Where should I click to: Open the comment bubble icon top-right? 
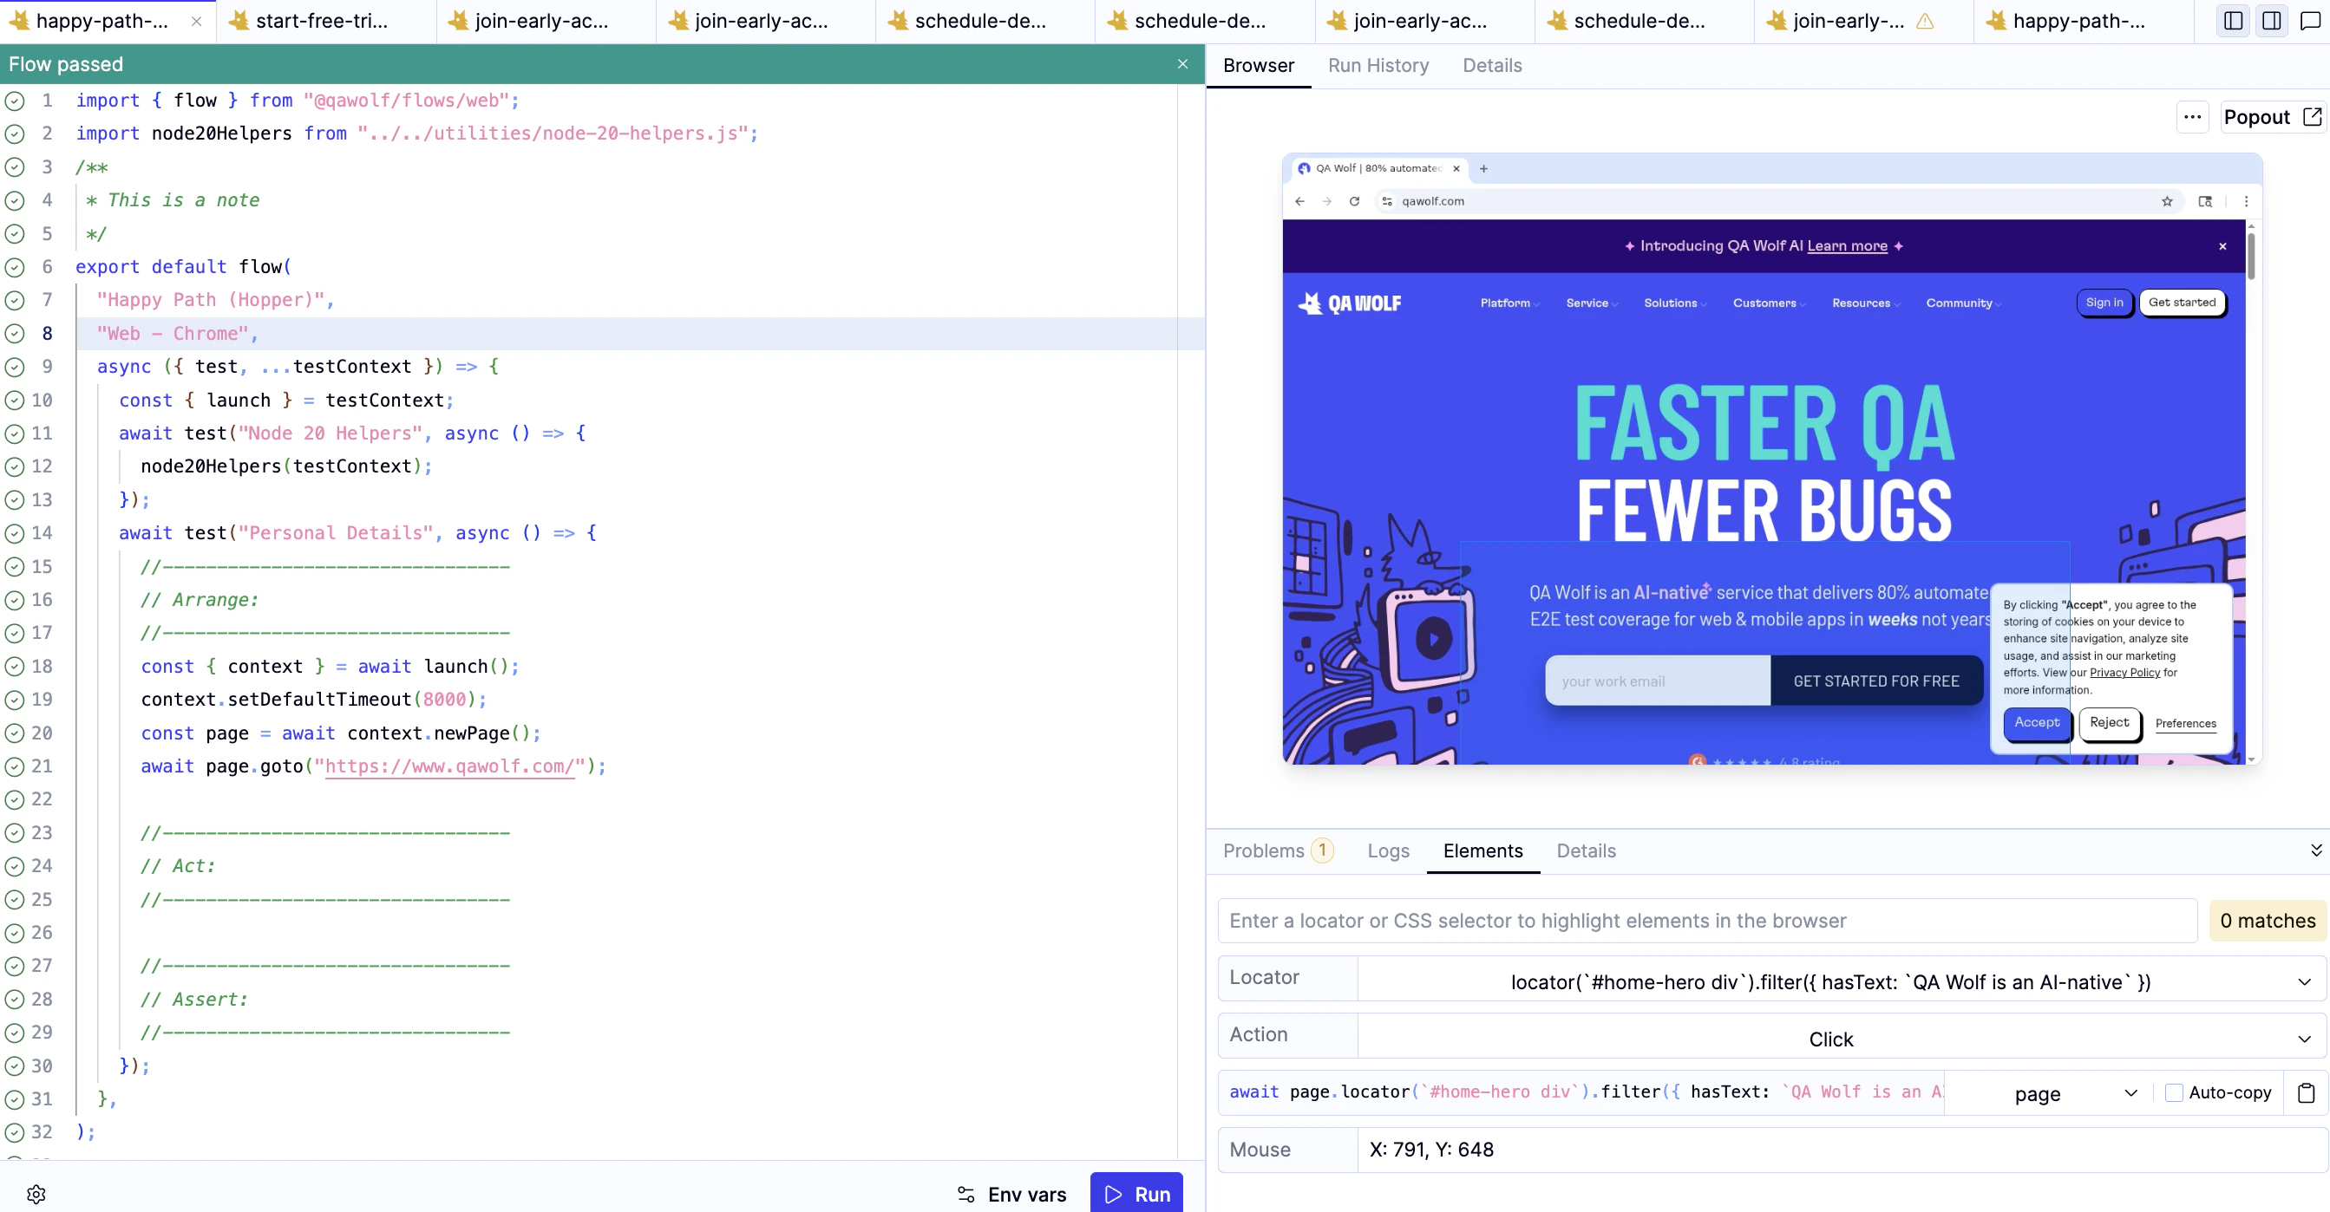pos(2310,20)
